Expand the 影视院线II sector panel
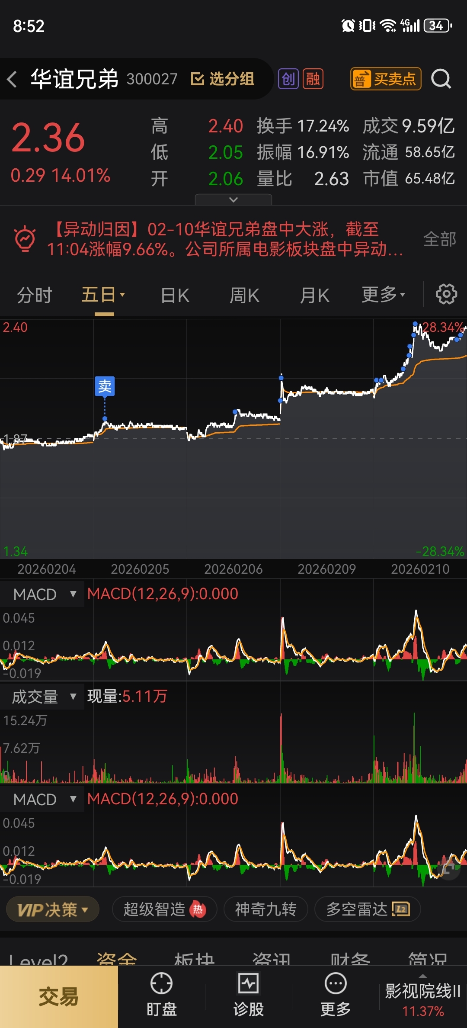467x1028 pixels. pyautogui.click(x=423, y=997)
